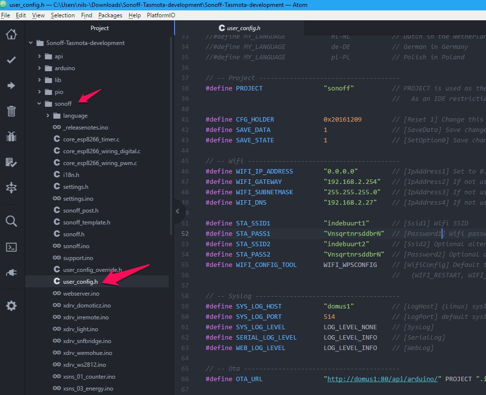The image size is (486, 395).
Task: Open sonoff_template.h file
Action: 87,222
